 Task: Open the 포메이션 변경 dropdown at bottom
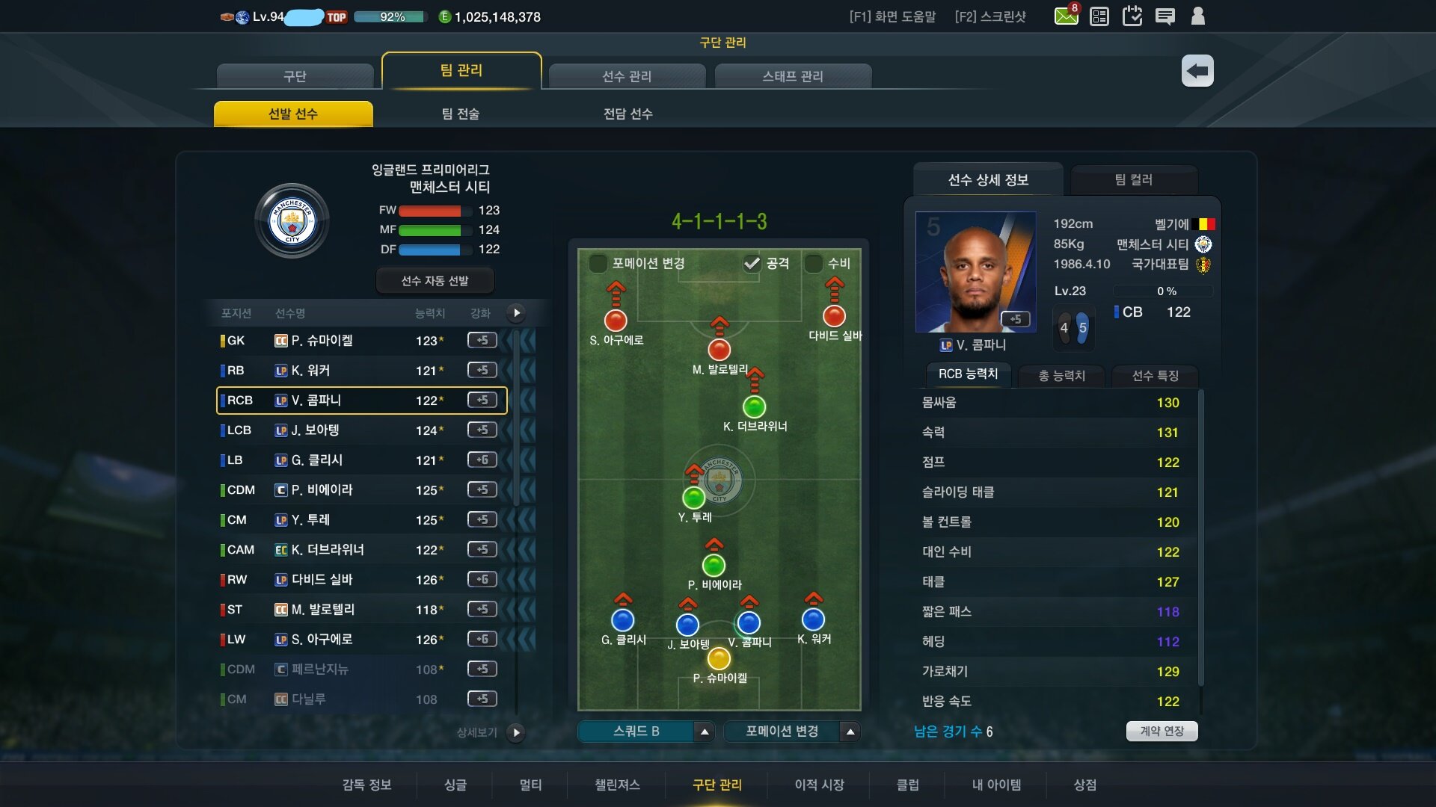tap(792, 732)
